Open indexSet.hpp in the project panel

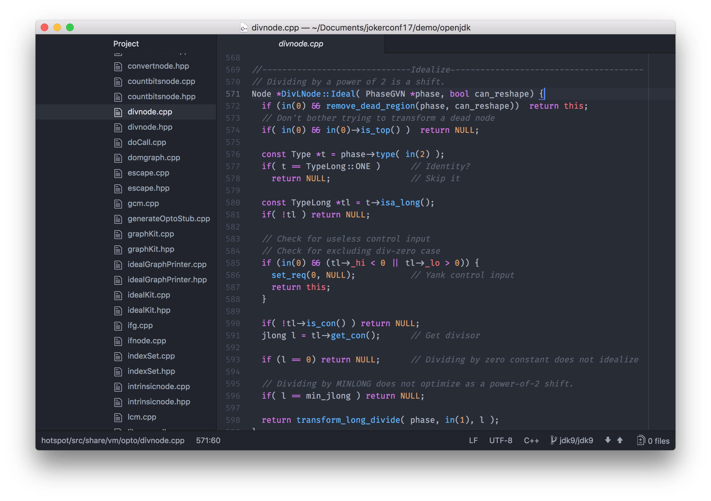[151, 371]
